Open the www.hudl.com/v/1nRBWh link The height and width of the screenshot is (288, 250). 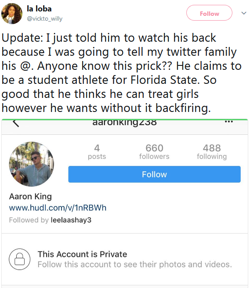pyautogui.click(x=58, y=208)
